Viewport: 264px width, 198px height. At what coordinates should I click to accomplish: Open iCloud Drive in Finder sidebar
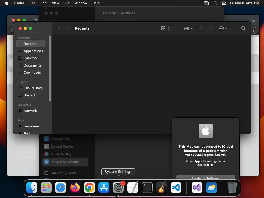pyautogui.click(x=31, y=88)
